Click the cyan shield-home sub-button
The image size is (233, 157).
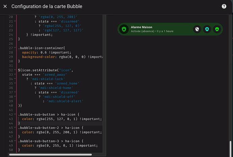point(207,29)
